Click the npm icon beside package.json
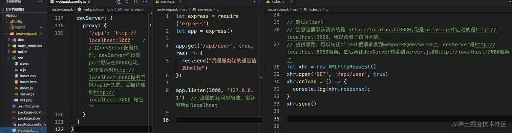Viewport: 512px width, 133px height. coord(14,118)
